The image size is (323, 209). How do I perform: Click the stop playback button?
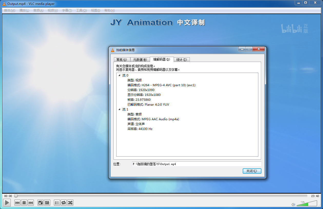(24, 203)
